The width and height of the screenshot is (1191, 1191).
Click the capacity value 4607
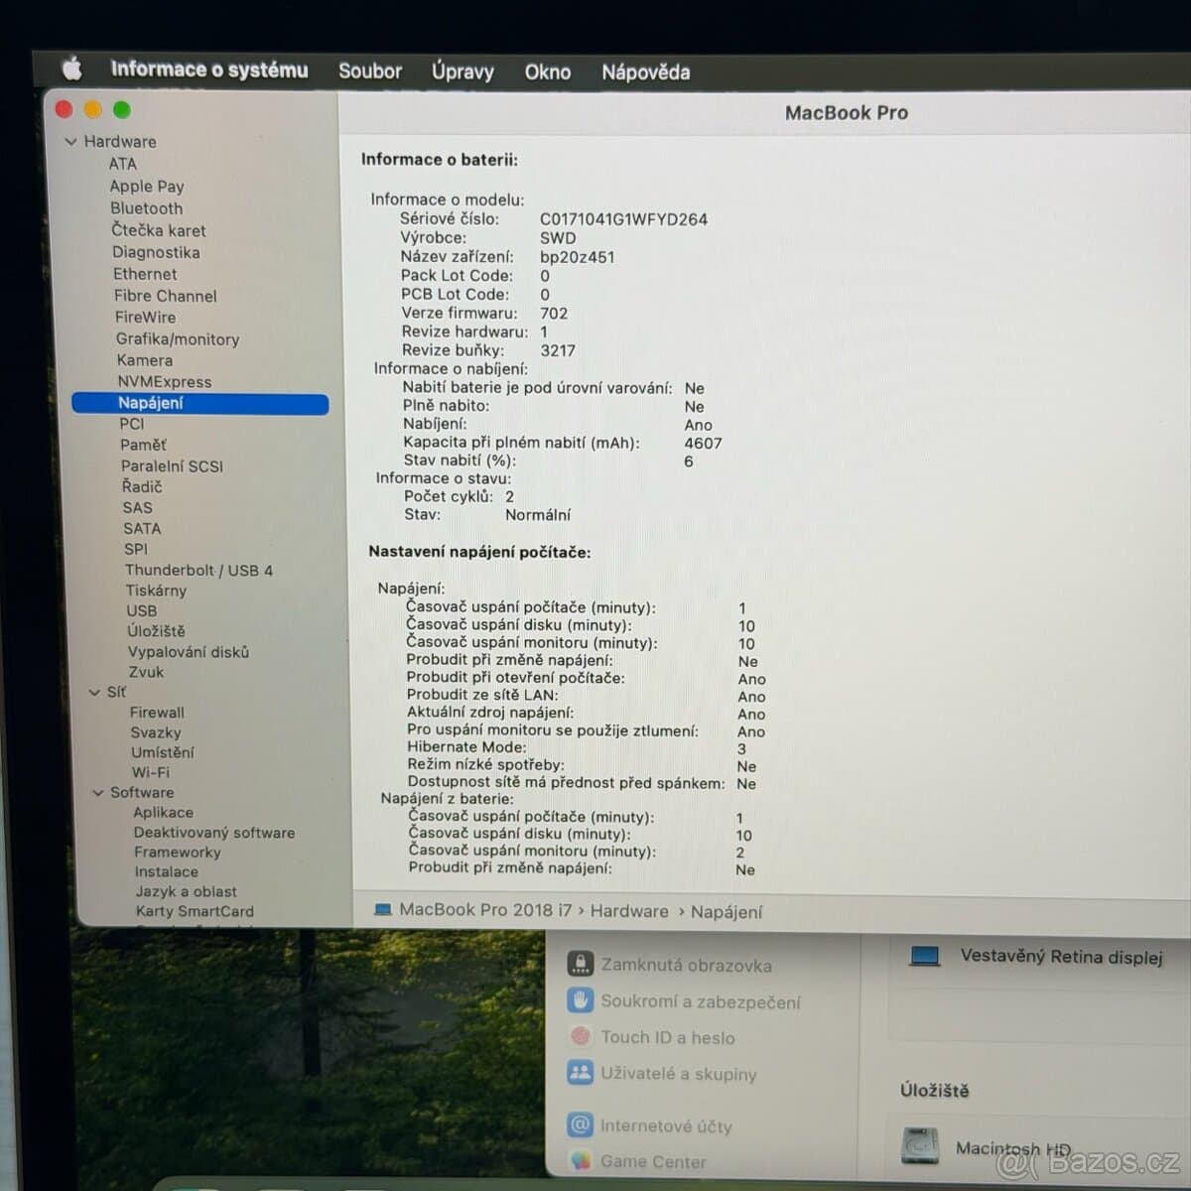coord(703,444)
